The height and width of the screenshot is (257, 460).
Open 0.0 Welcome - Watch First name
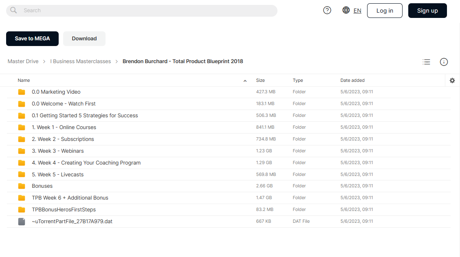click(64, 103)
